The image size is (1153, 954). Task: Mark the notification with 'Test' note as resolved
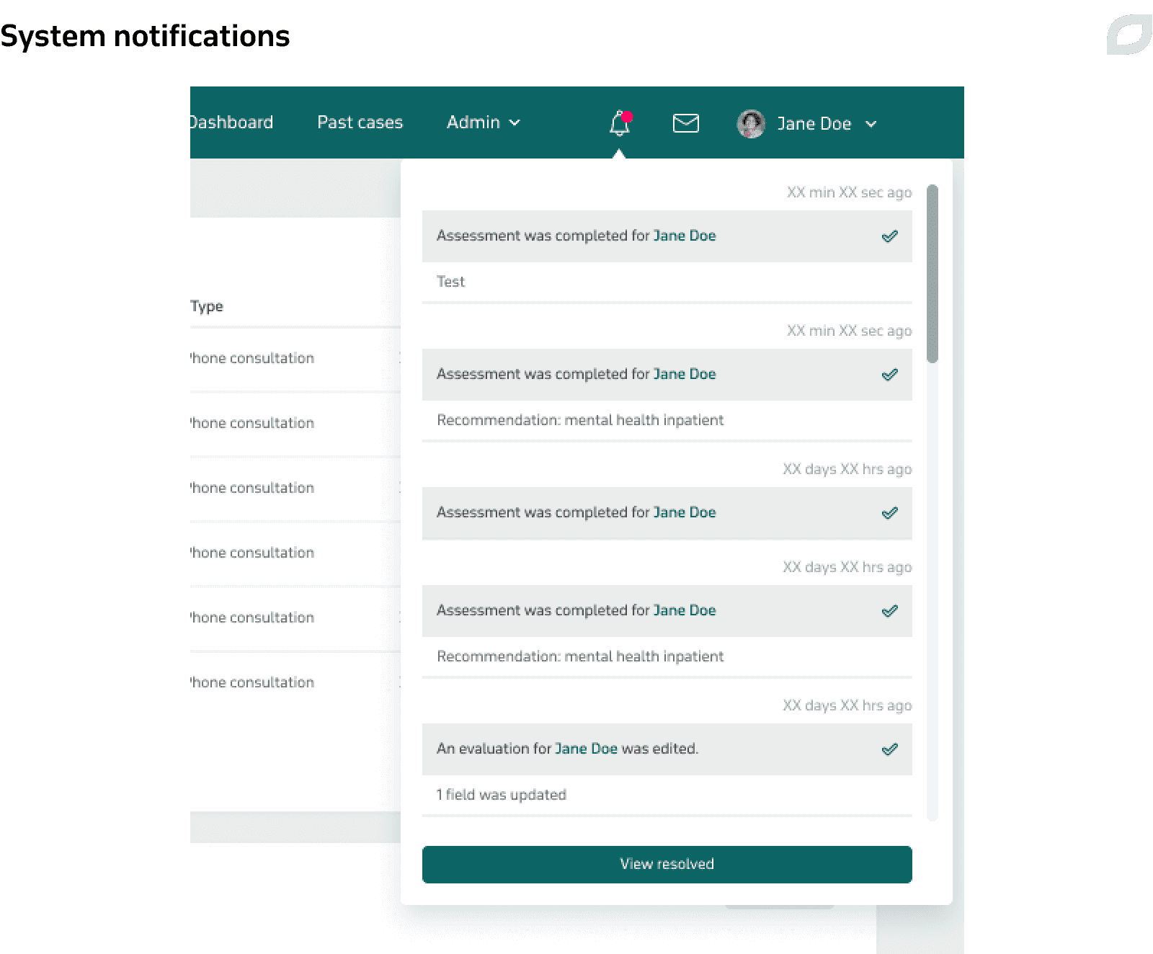point(890,236)
